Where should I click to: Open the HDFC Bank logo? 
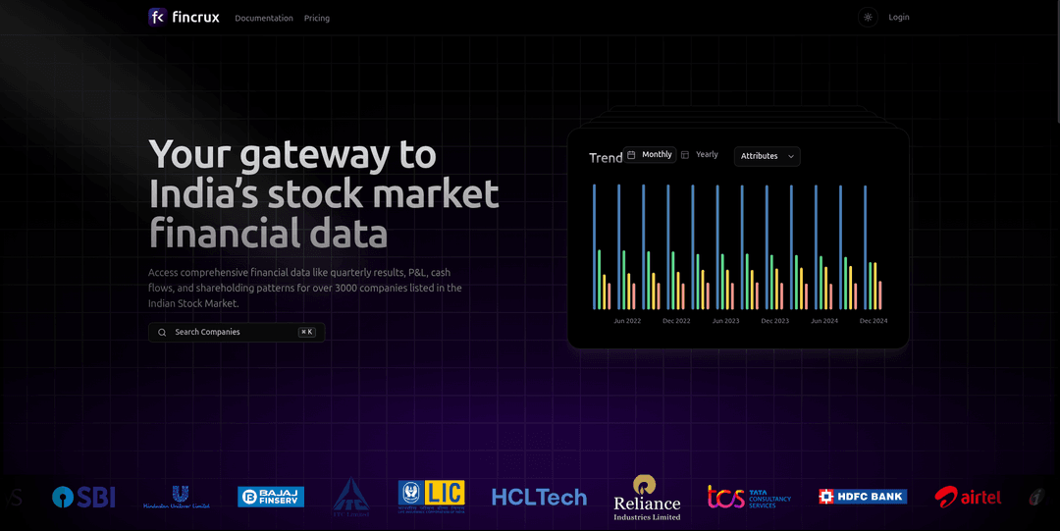(x=862, y=497)
